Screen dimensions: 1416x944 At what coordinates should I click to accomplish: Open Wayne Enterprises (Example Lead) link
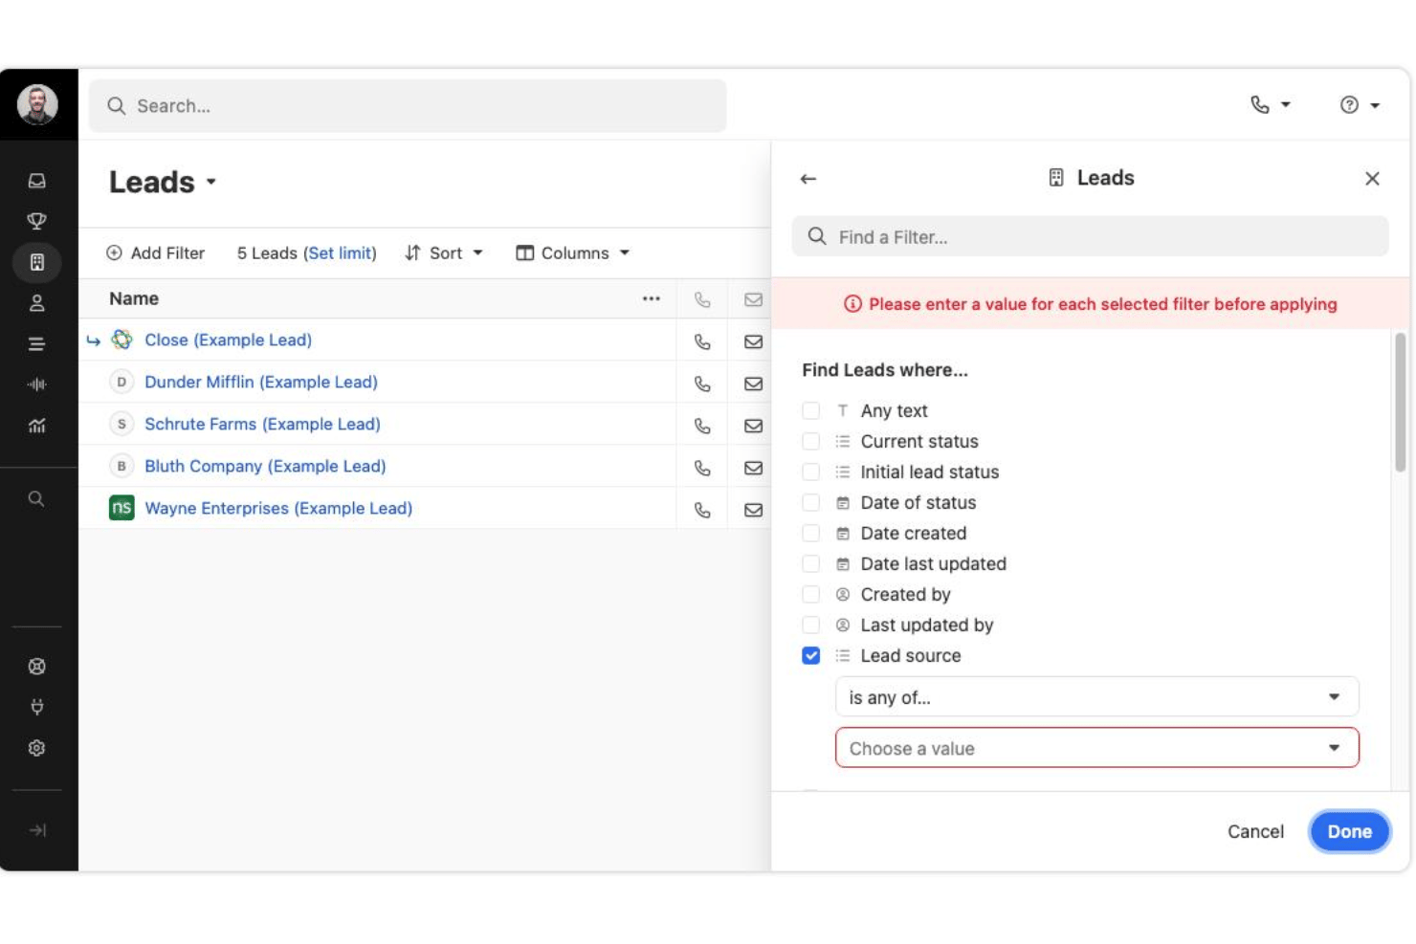pos(278,508)
